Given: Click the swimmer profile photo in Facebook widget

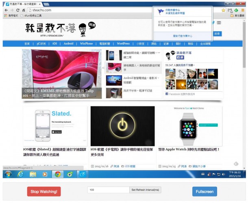Looking at the screenshot, I should [170, 74].
